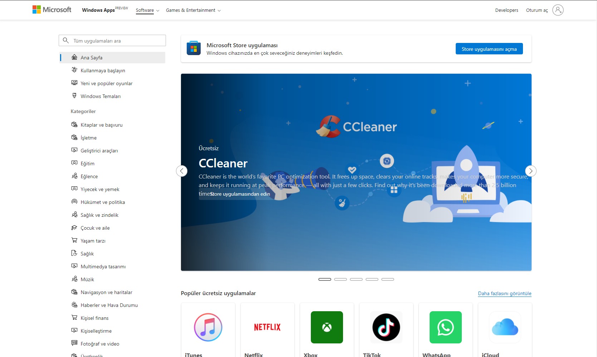597x357 pixels.
Task: Click the Eğlence category icon
Action: click(74, 176)
